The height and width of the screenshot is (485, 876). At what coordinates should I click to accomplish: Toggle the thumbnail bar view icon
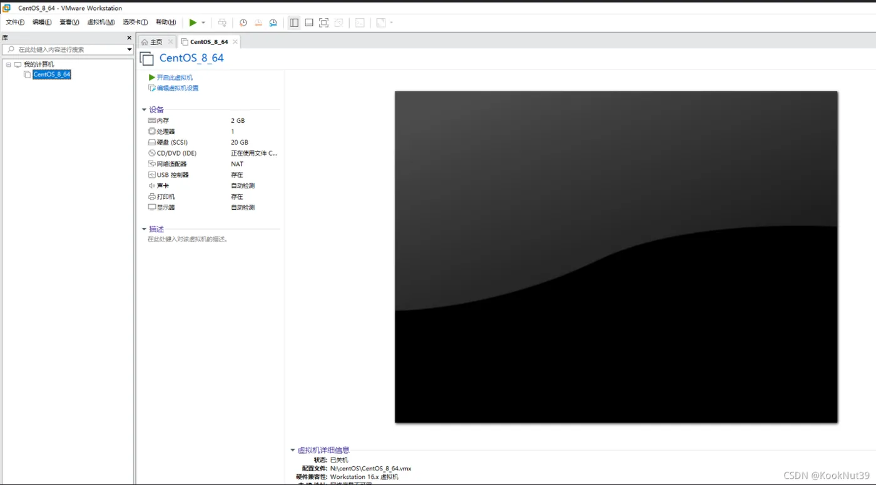pos(309,23)
